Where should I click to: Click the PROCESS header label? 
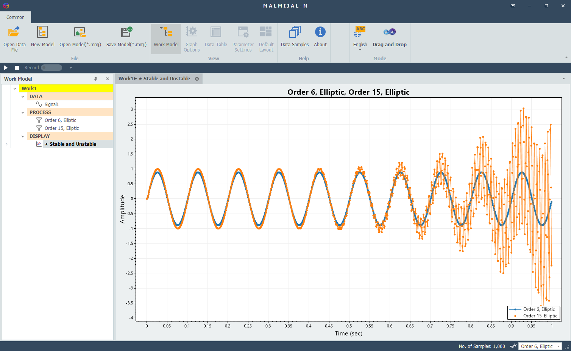pos(40,112)
